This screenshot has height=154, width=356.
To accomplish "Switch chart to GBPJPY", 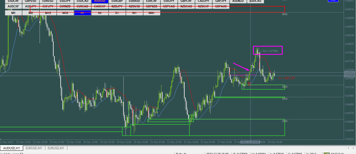I will tap(221, 1).
